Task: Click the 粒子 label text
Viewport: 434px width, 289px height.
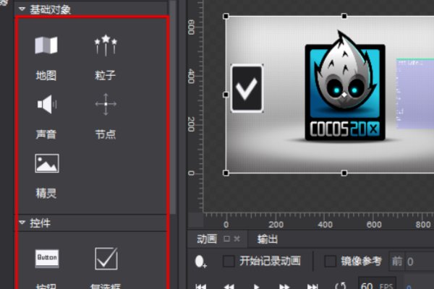Action: click(x=106, y=75)
